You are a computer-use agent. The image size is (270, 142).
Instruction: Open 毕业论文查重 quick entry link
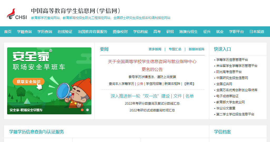coord(226,108)
